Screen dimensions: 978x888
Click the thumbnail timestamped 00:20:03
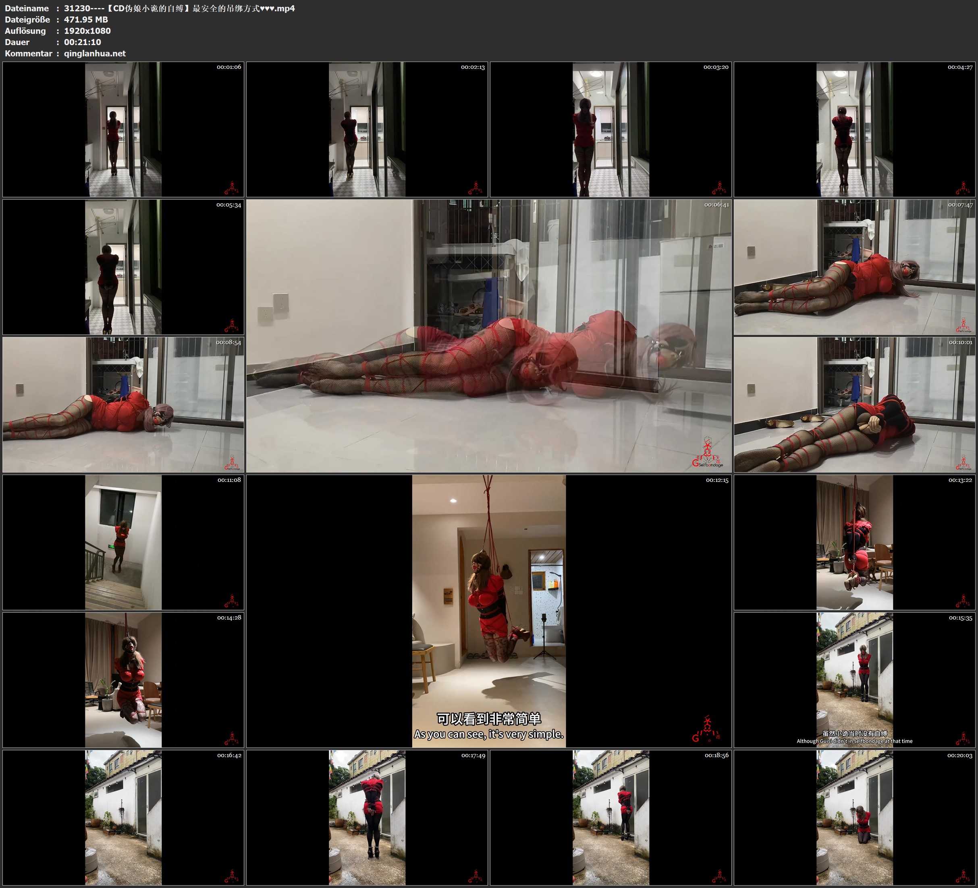(x=855, y=817)
